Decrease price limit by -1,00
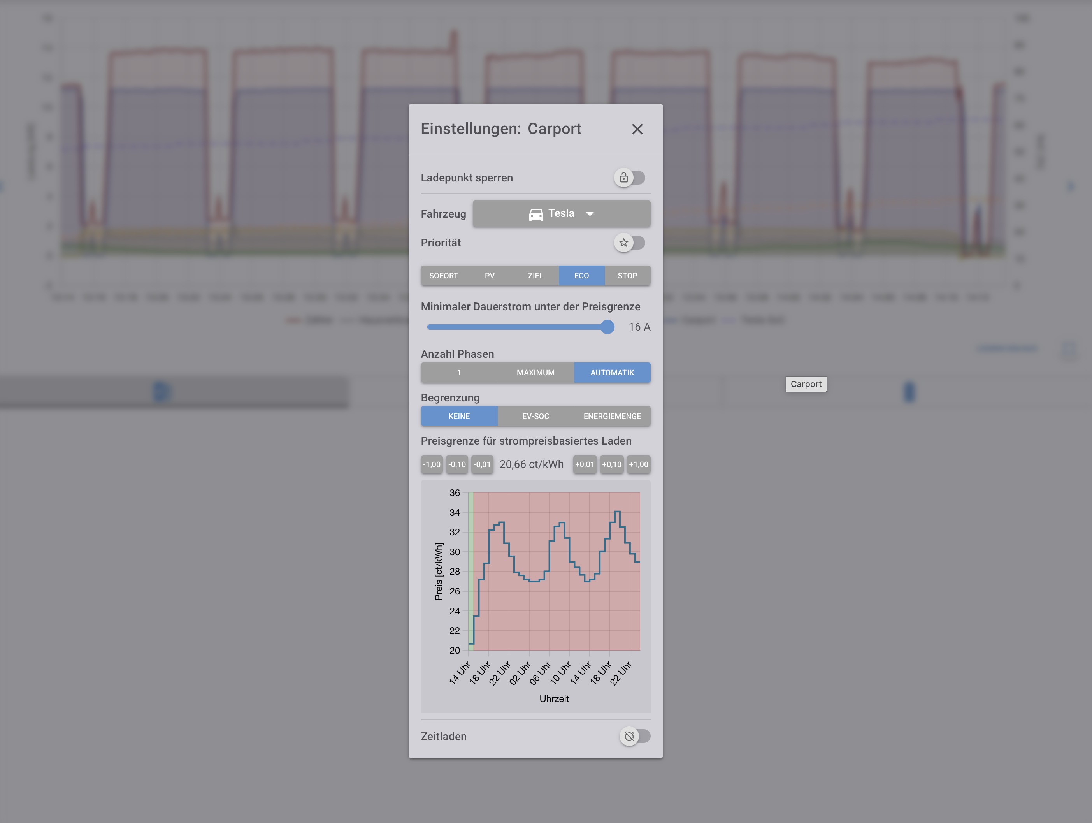Viewport: 1092px width, 823px height. (x=432, y=464)
